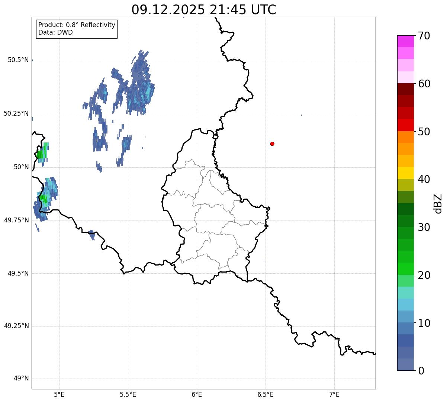Click the 49.5°N latitude label

pos(18,273)
